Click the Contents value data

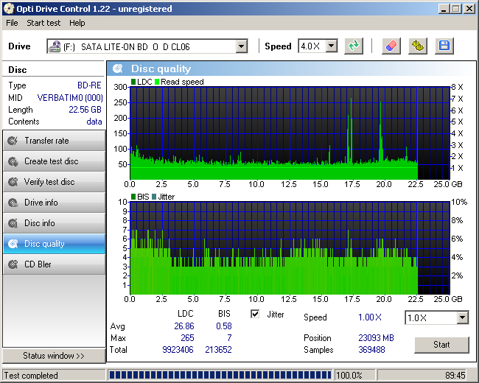click(94, 122)
